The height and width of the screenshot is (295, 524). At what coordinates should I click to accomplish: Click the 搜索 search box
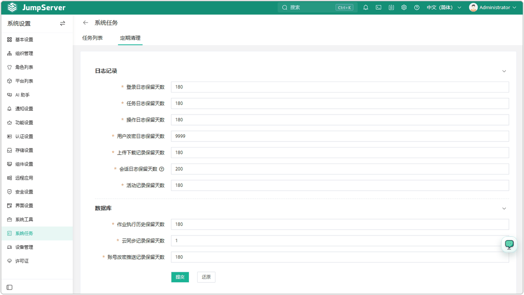point(317,8)
